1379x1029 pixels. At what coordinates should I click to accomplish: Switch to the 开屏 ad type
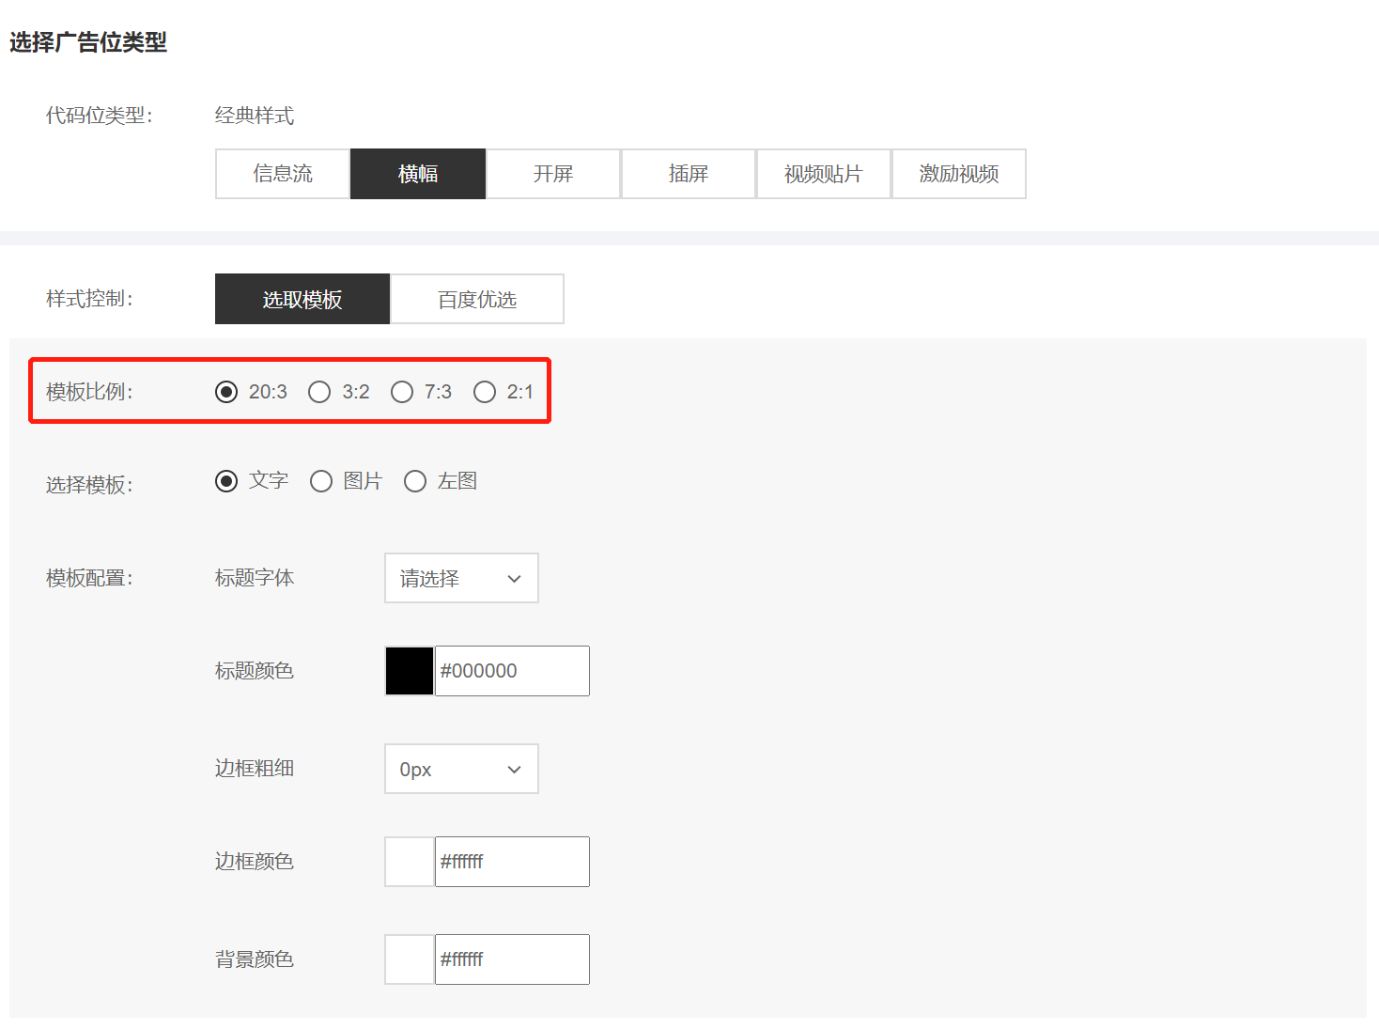[553, 174]
